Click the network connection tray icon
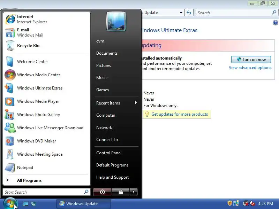This screenshot has width=279, height=209. click(246, 203)
